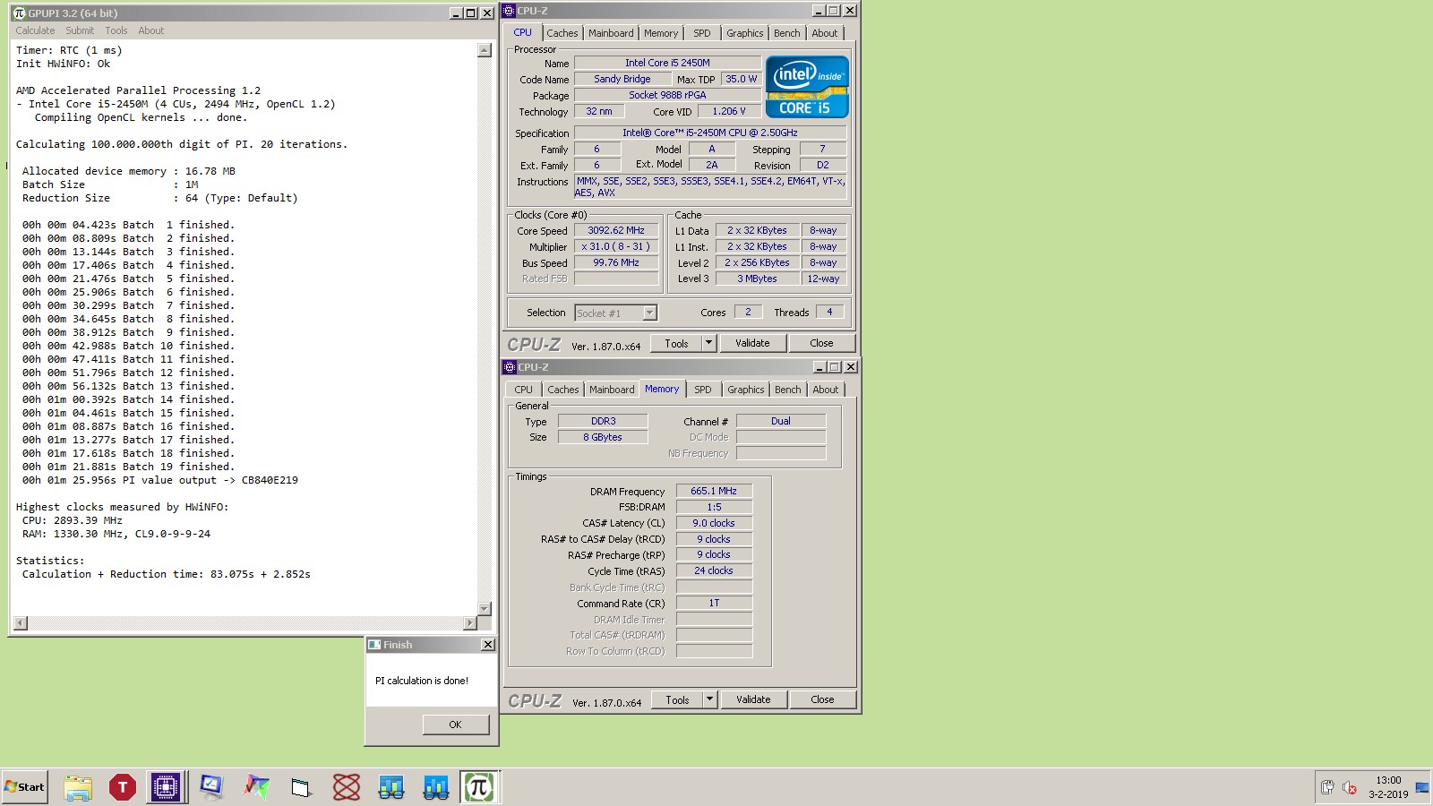1433x806 pixels.
Task: Open the bar-chart glasses icon beside the red atom icon
Action: pyautogui.click(x=390, y=787)
